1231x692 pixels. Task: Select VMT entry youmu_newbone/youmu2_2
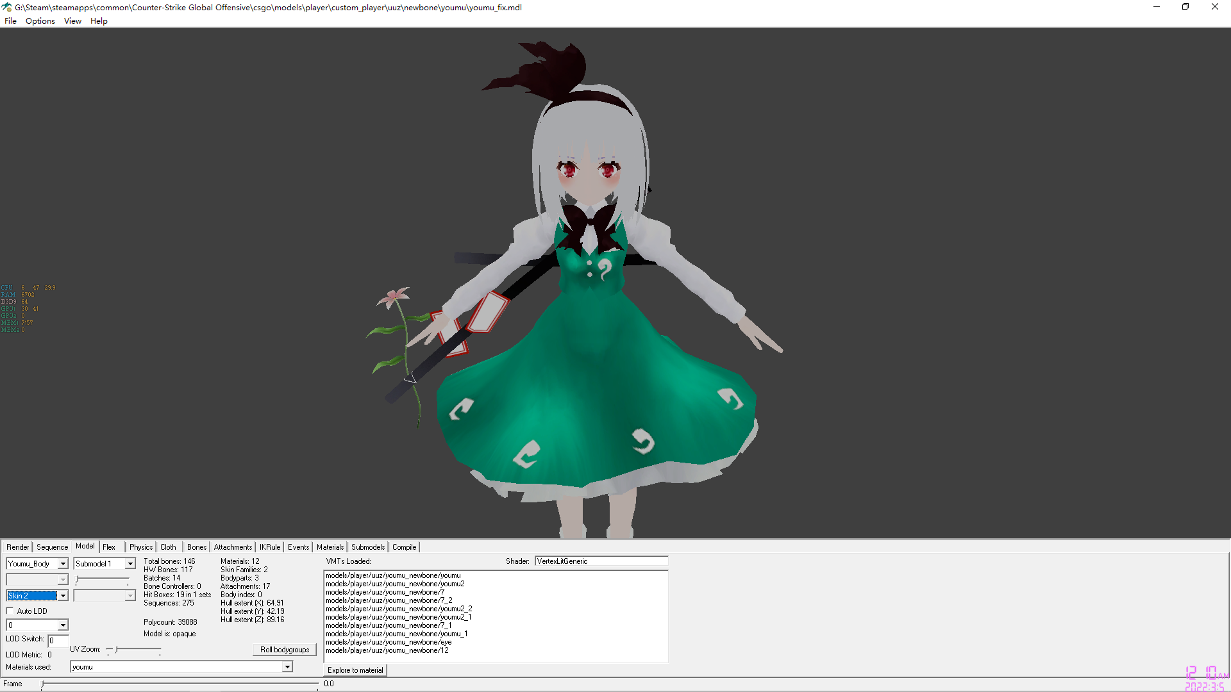point(399,609)
